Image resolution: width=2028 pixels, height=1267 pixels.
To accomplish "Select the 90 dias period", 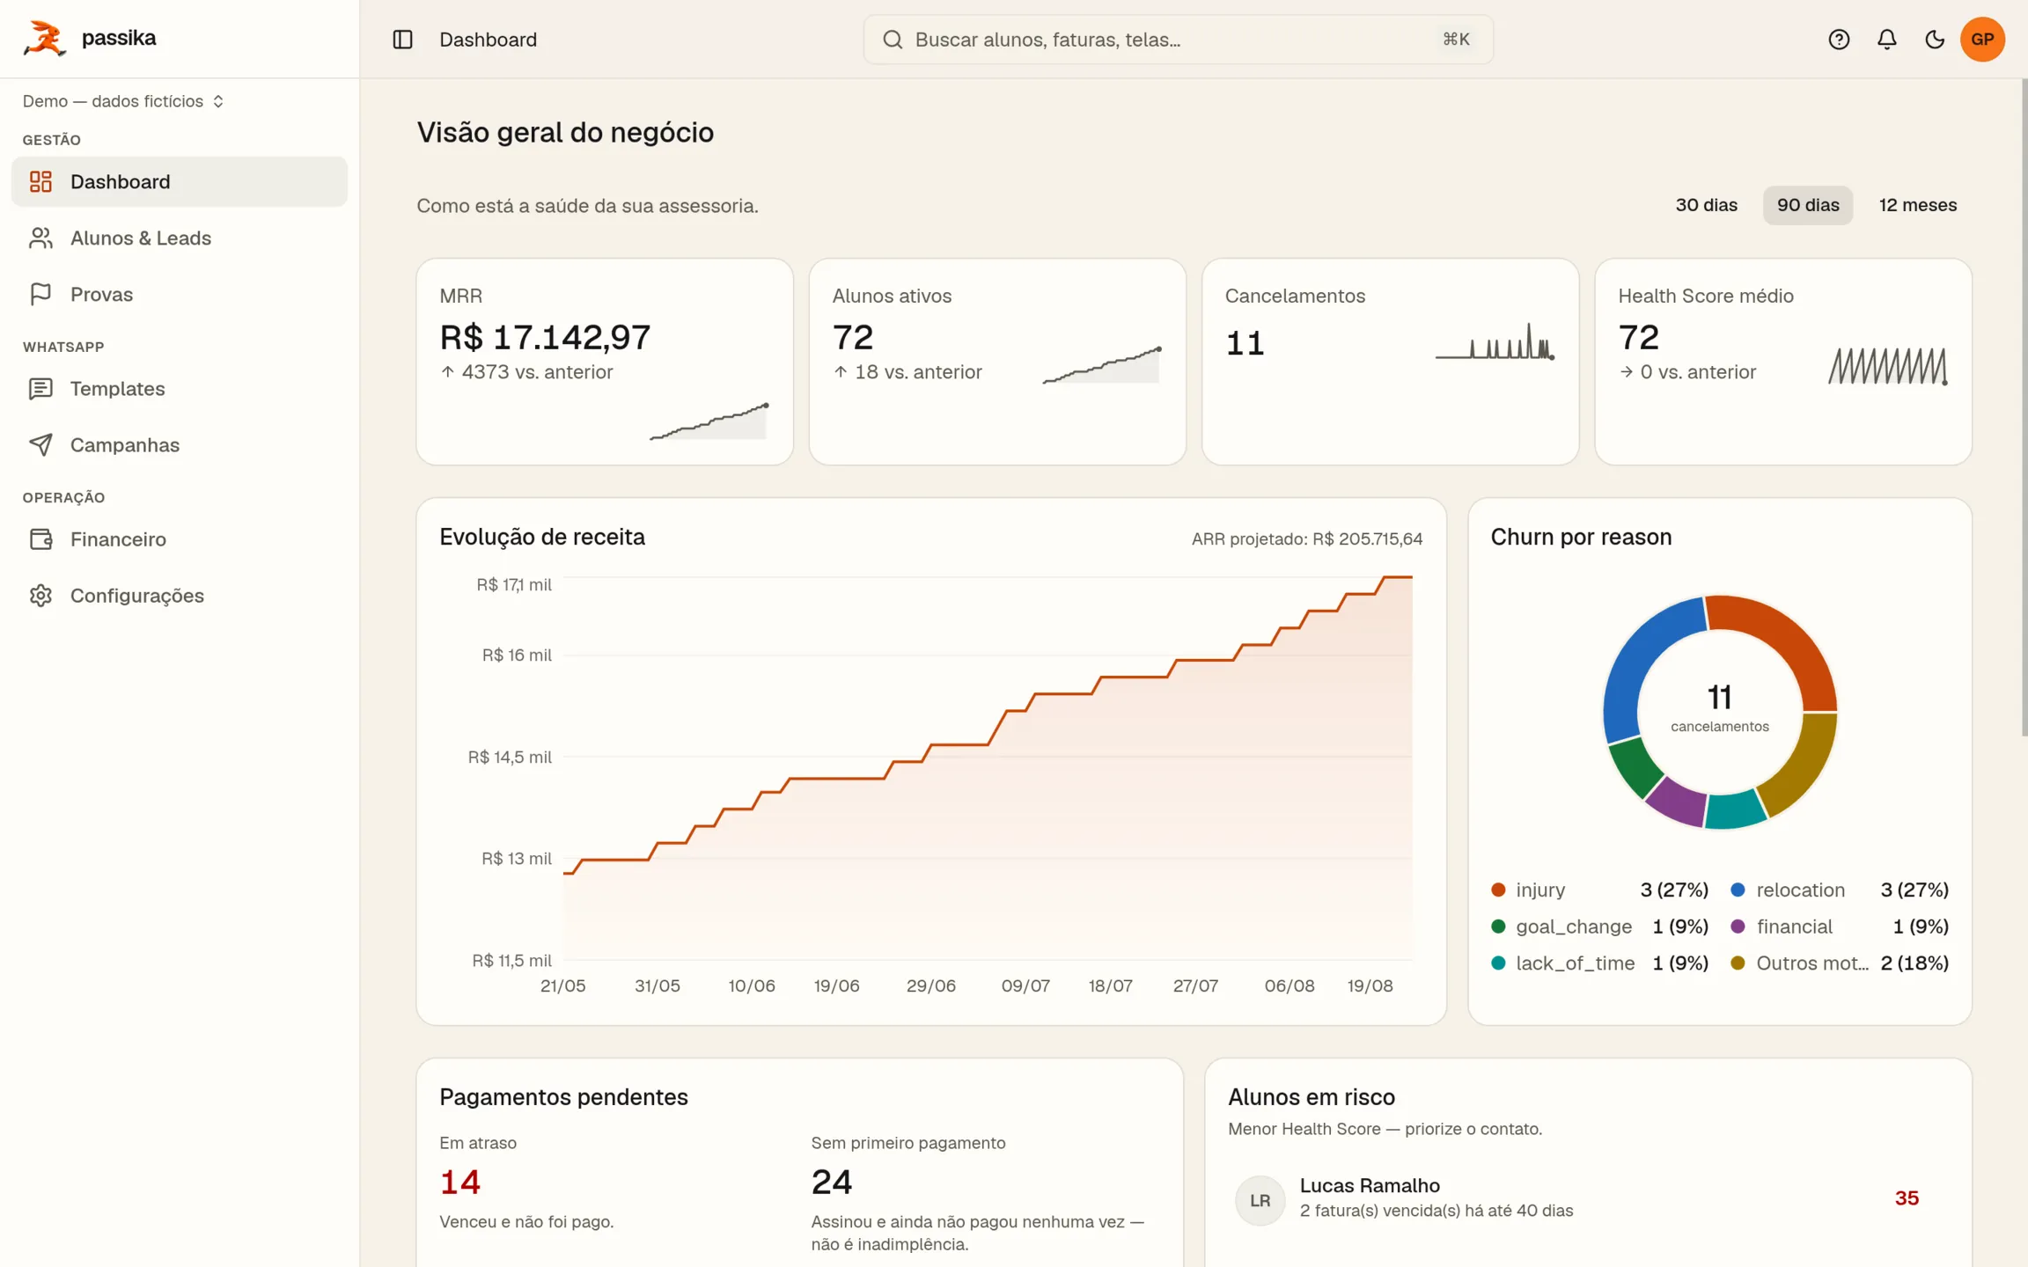I will [1808, 205].
